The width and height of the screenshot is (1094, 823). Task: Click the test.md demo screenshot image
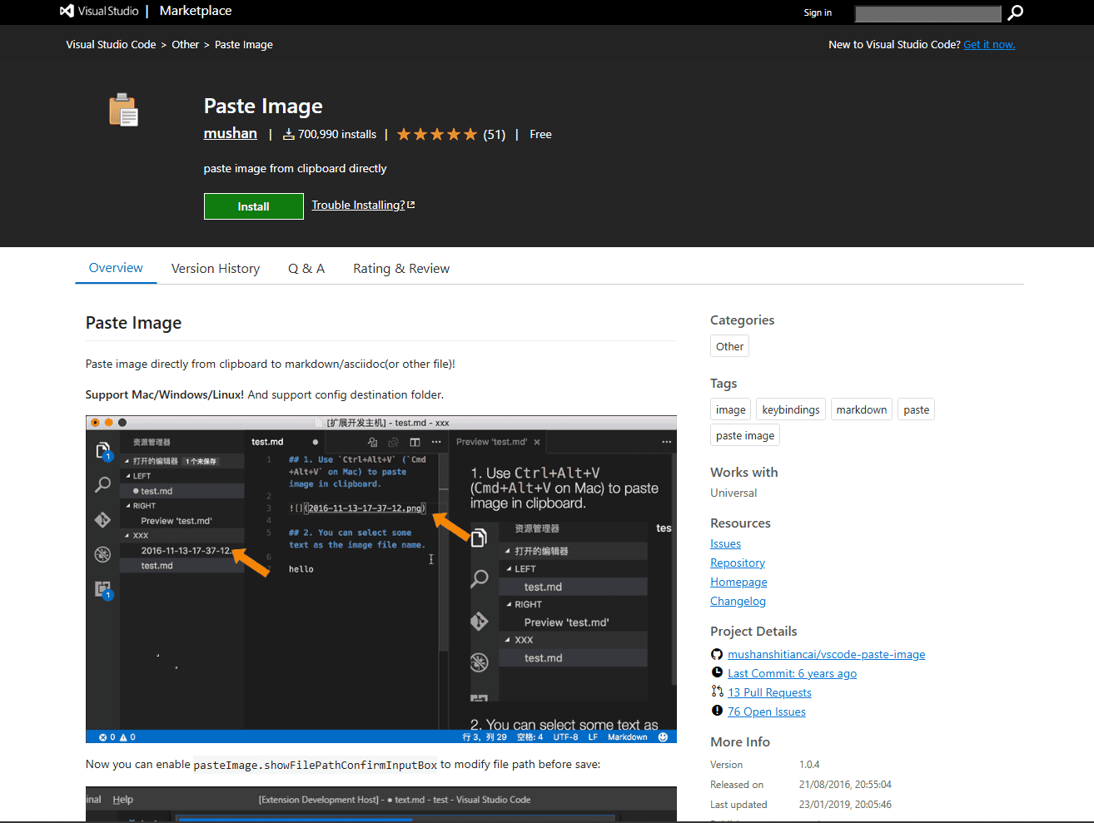(381, 579)
